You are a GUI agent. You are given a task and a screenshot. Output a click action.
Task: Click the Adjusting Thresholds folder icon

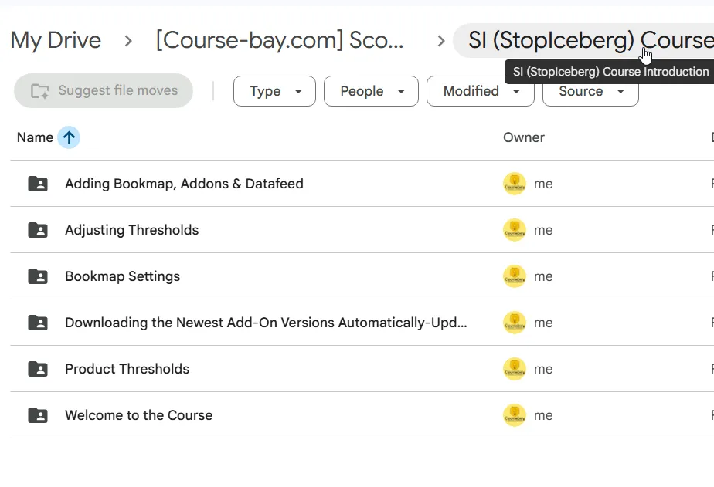(x=38, y=230)
